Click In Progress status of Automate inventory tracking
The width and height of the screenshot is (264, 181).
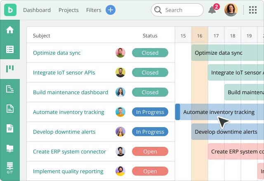tap(150, 112)
